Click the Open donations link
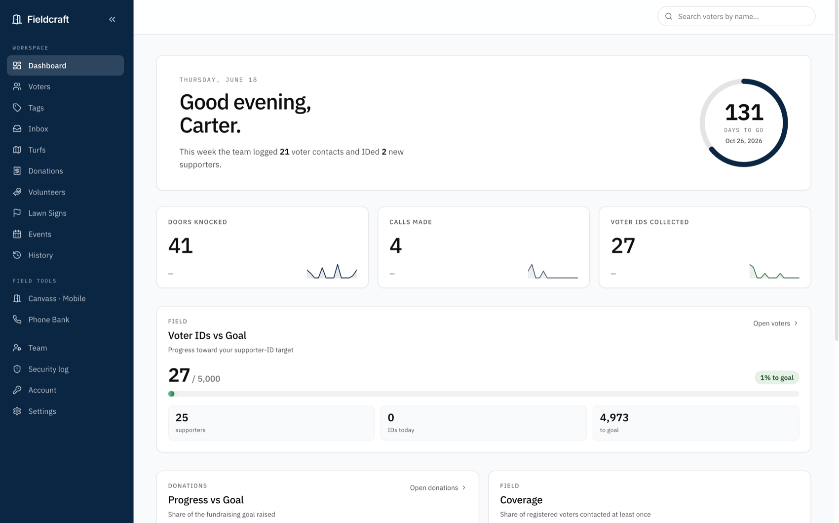The height and width of the screenshot is (523, 839). pyautogui.click(x=438, y=488)
